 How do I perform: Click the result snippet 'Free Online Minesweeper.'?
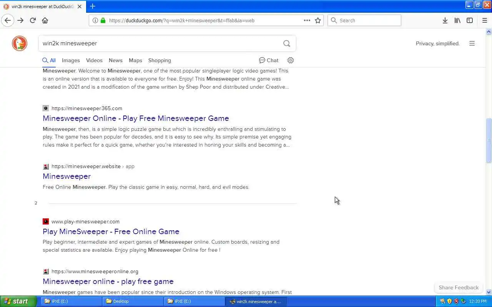tap(75, 187)
